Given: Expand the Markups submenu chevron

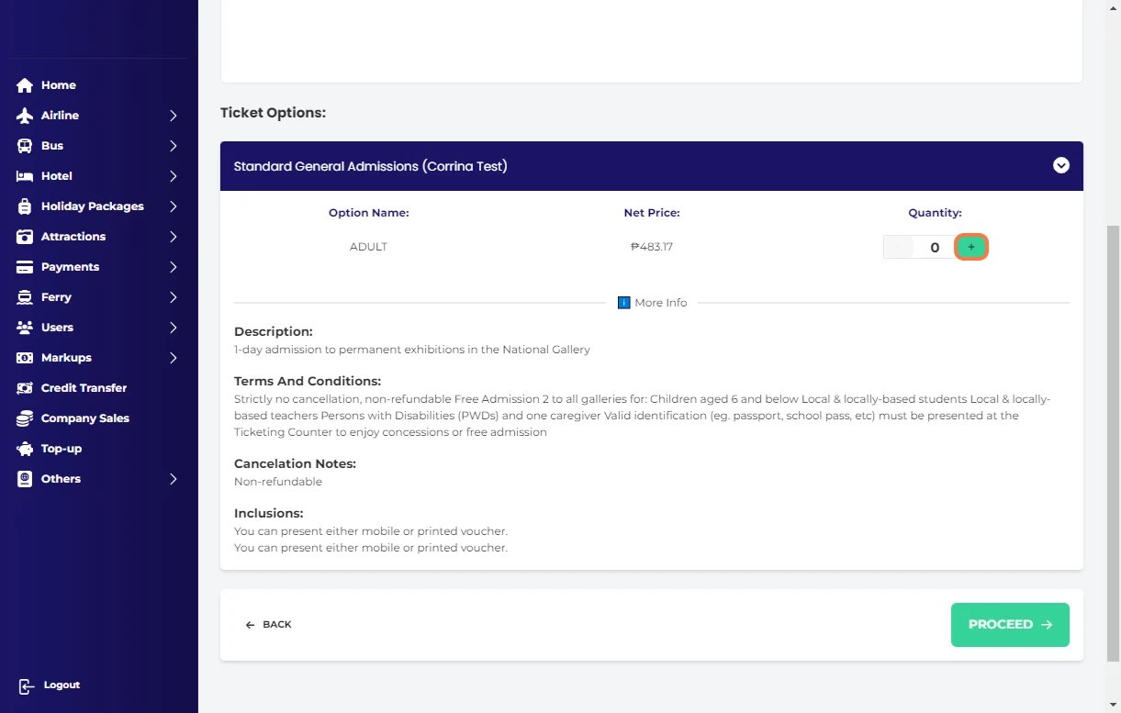Looking at the screenshot, I should (x=174, y=358).
